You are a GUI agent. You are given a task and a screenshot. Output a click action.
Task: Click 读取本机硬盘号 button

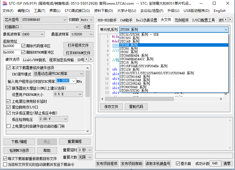tap(158, 163)
